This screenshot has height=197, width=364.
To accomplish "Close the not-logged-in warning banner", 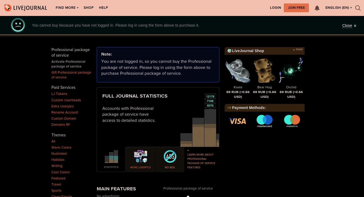I will tap(349, 26).
